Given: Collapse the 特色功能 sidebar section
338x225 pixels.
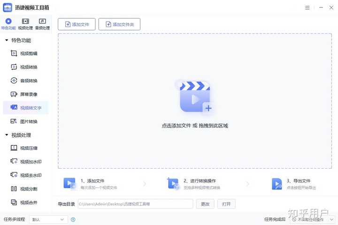Looking at the screenshot, I should coord(7,40).
